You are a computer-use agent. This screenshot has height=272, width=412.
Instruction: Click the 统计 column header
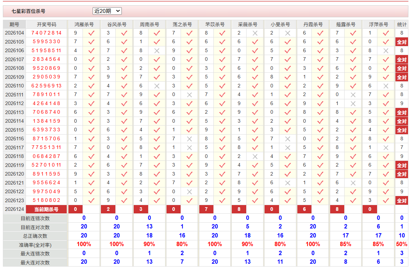[402, 24]
